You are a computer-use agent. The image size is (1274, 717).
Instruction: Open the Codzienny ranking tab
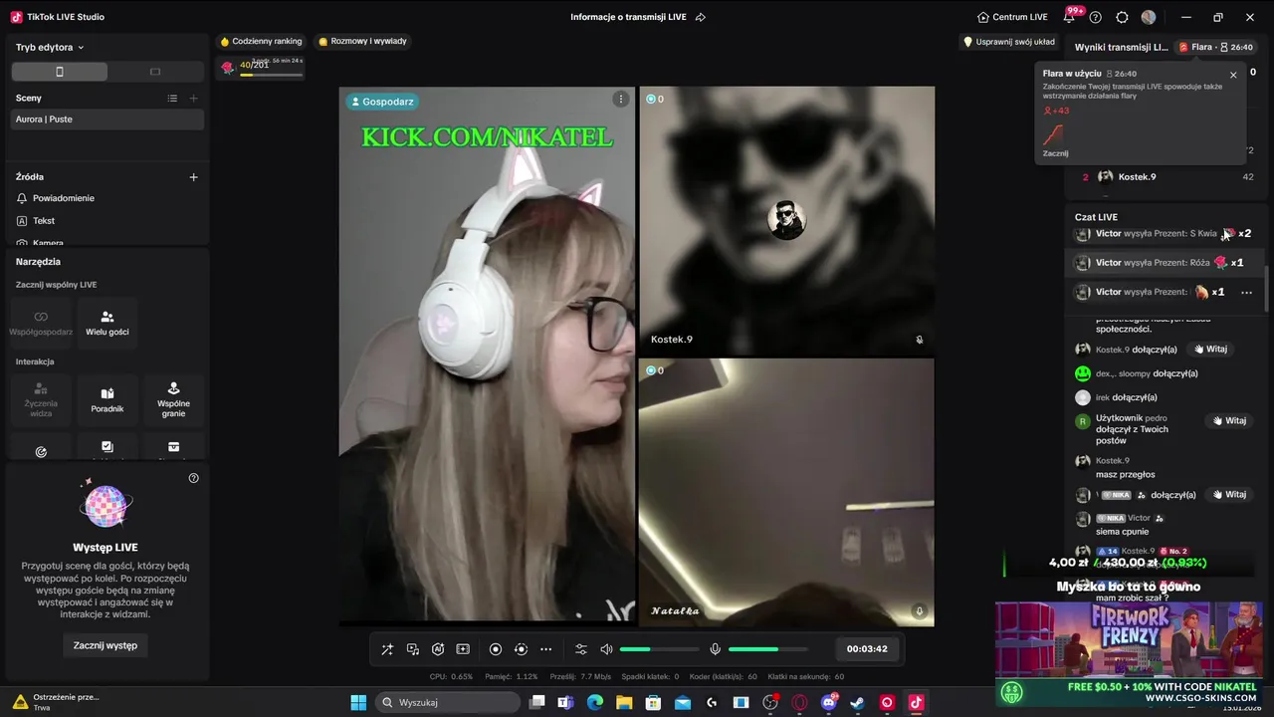(x=261, y=42)
